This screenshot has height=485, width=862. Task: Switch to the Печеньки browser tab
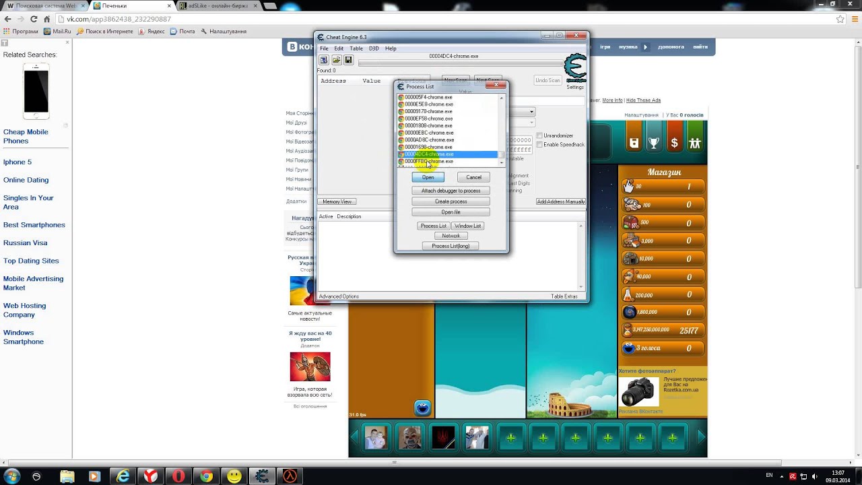tap(131, 5)
